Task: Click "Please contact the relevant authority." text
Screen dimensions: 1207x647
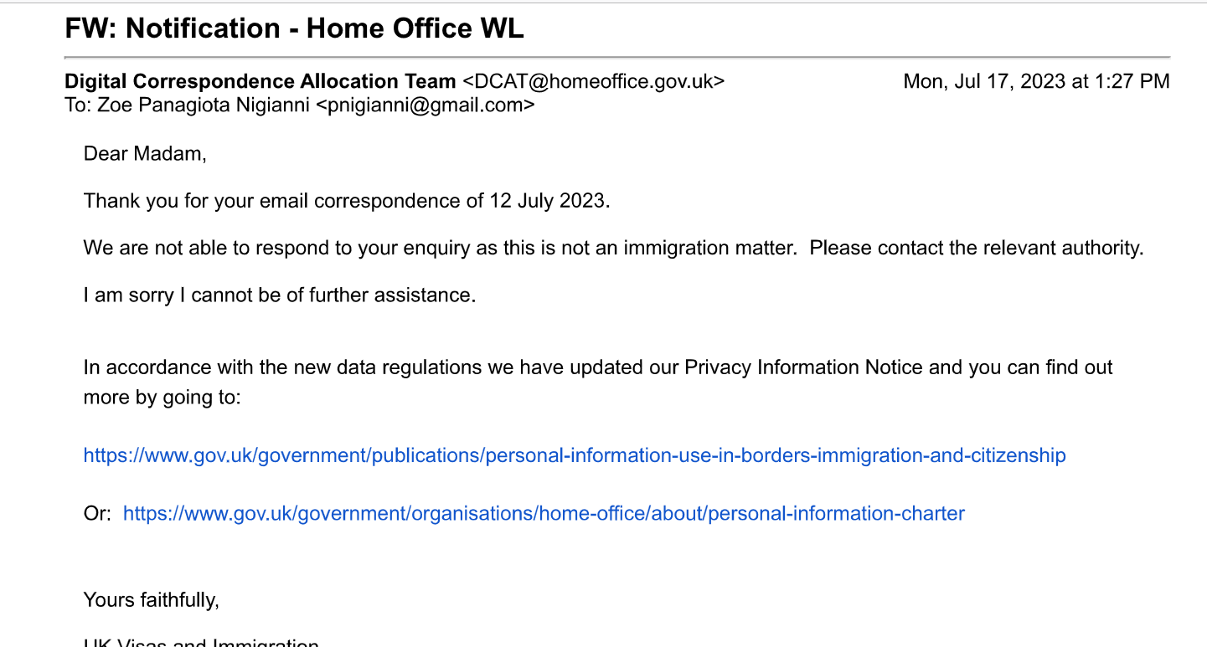Action: point(976,249)
